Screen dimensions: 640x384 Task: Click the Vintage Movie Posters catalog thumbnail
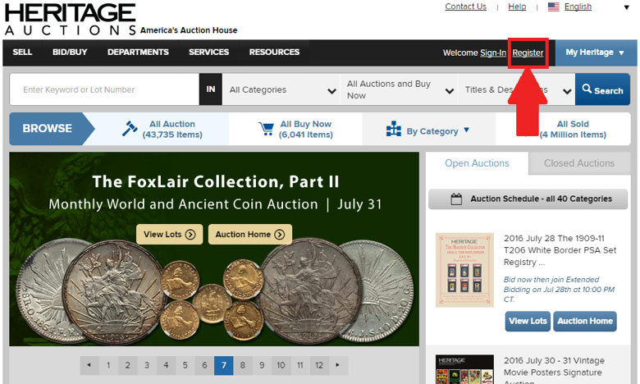point(464,369)
